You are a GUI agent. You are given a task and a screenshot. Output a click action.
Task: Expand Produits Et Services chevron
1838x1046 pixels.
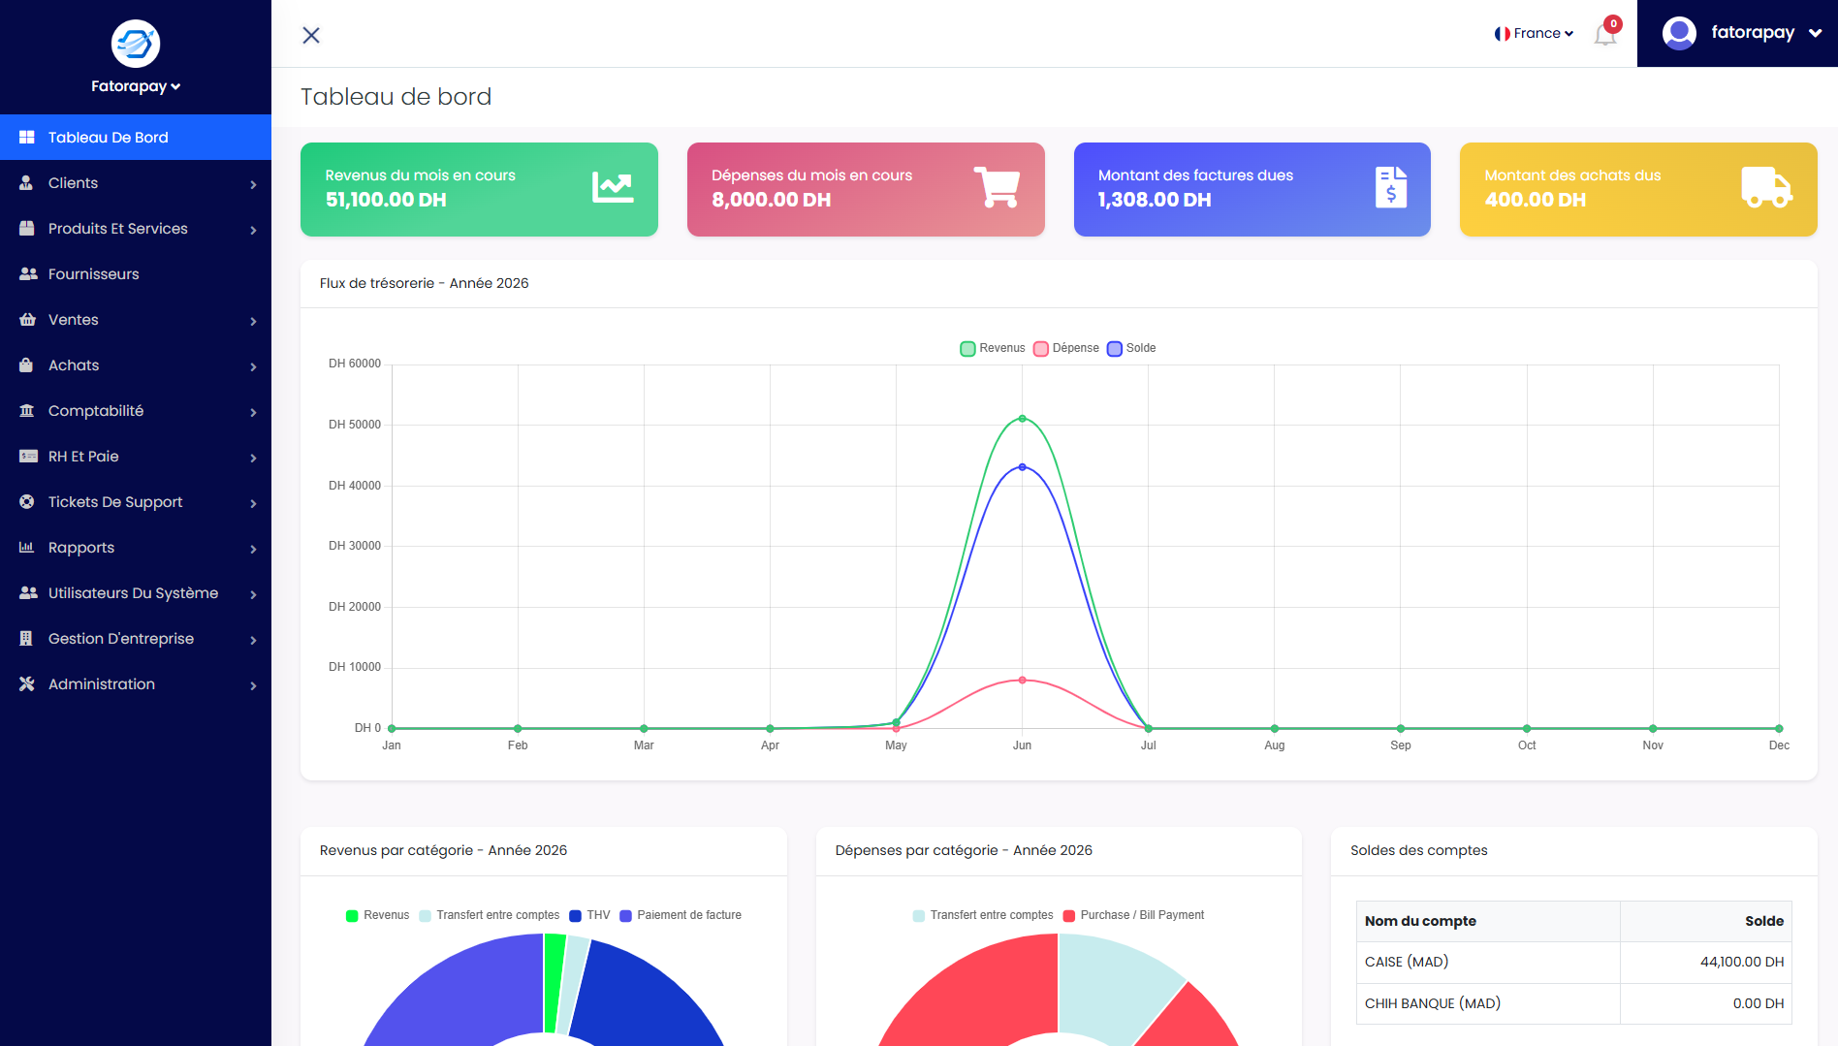[x=253, y=230]
